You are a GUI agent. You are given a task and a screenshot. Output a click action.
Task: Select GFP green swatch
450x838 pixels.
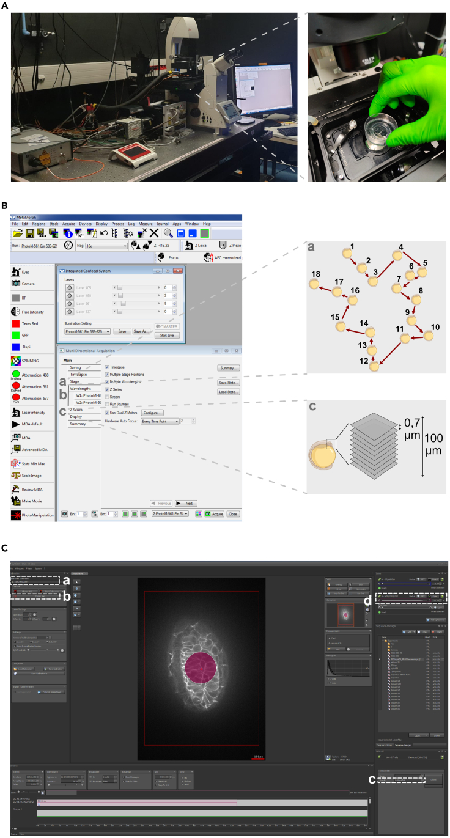[x=17, y=335]
